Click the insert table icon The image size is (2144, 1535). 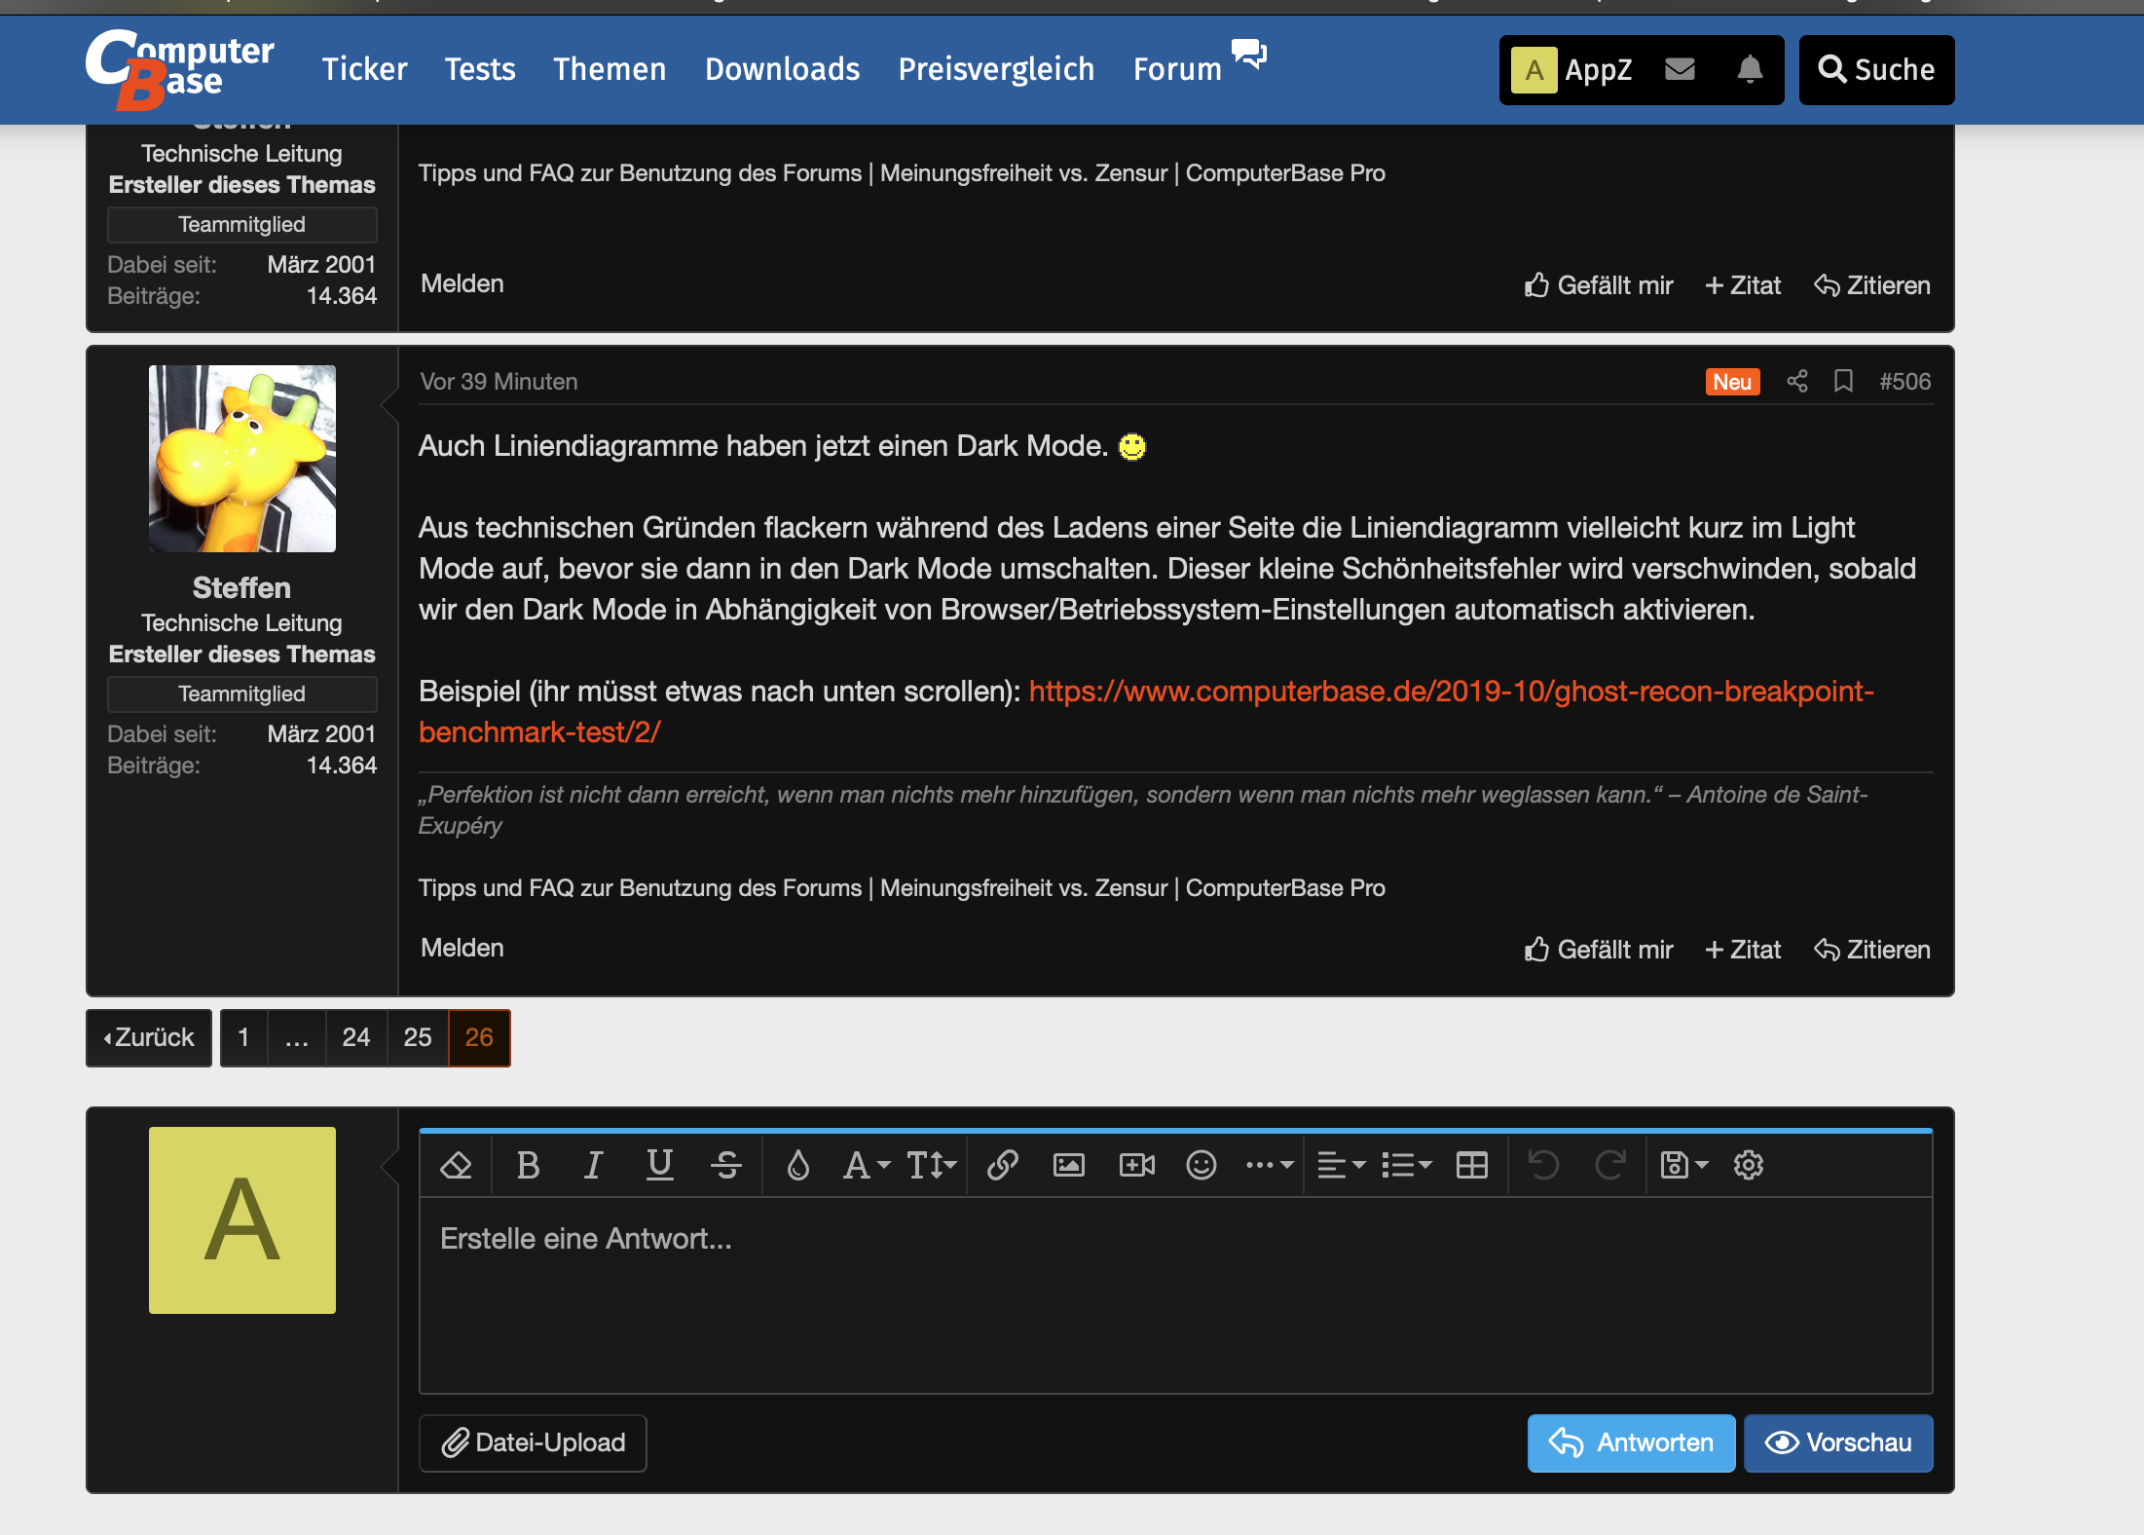[x=1471, y=1165]
